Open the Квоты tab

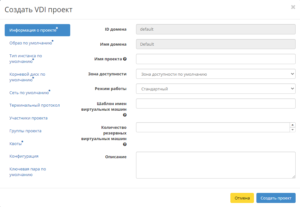(x=16, y=144)
